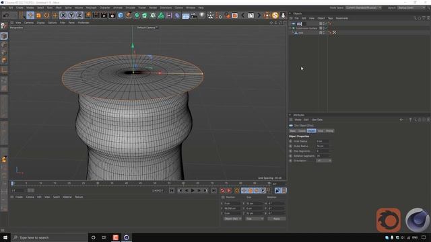This screenshot has width=431, height=242.
Task: Open the Mesh menu in the menu bar
Action: [x=59, y=7]
